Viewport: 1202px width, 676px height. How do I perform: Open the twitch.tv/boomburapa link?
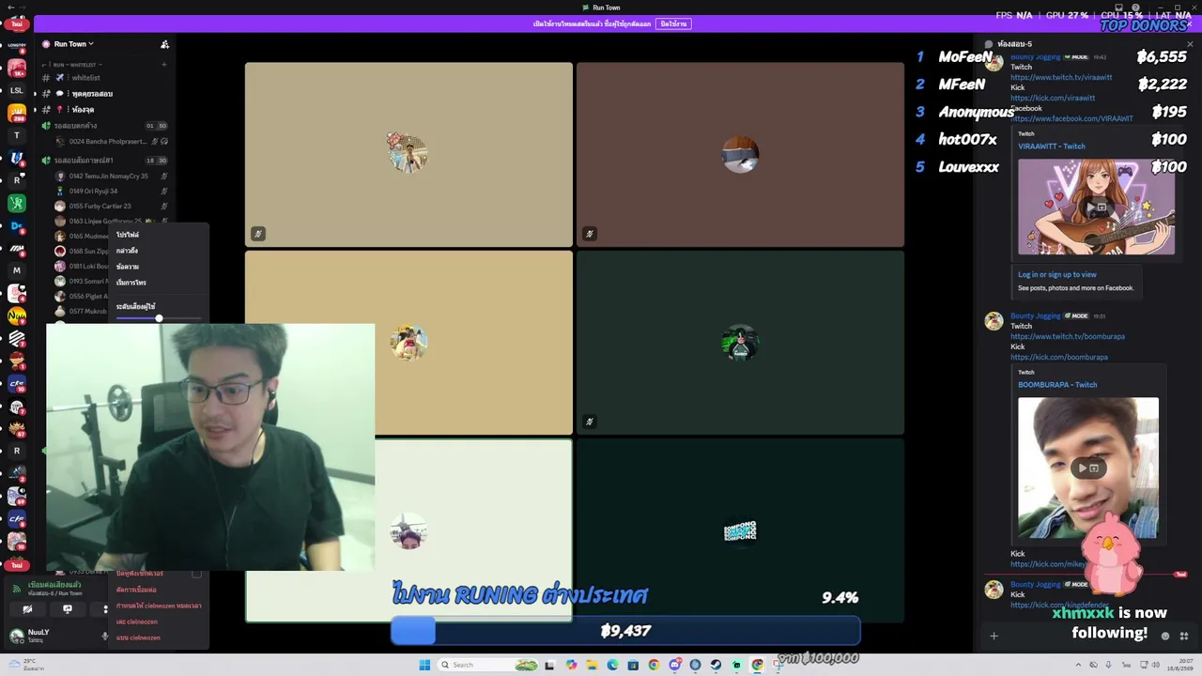click(x=1068, y=336)
